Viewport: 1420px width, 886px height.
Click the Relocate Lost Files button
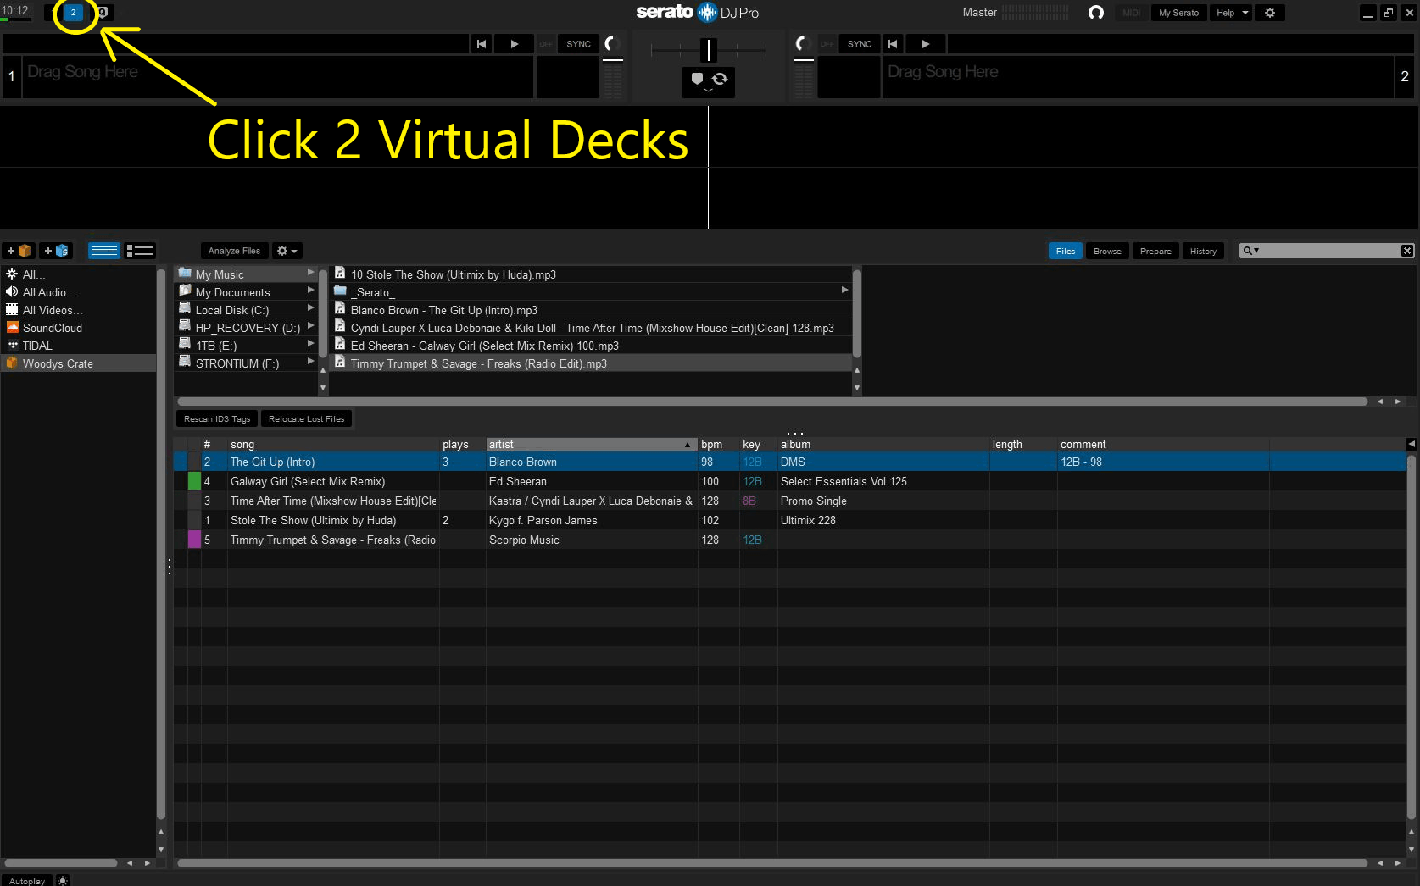pos(306,419)
